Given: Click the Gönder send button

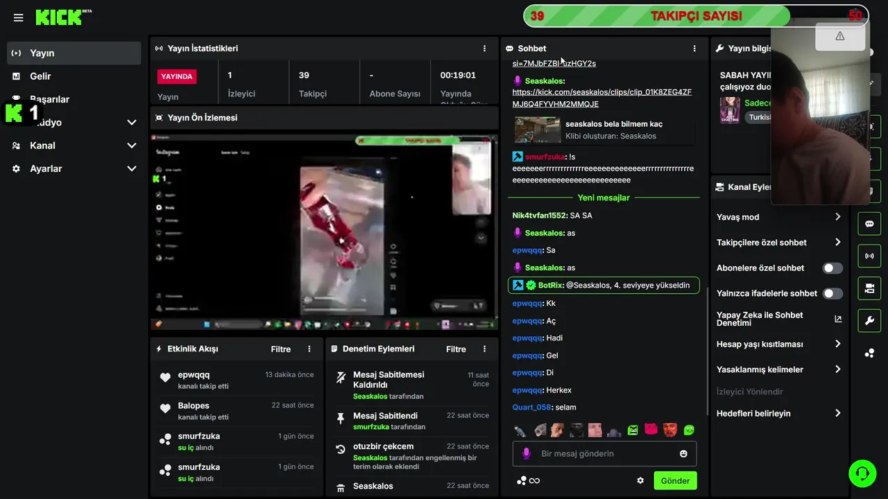Looking at the screenshot, I should [x=675, y=480].
